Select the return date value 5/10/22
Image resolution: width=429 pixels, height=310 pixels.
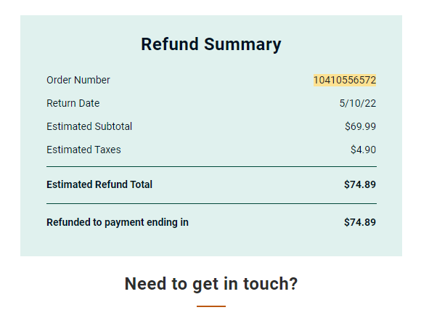pos(358,103)
